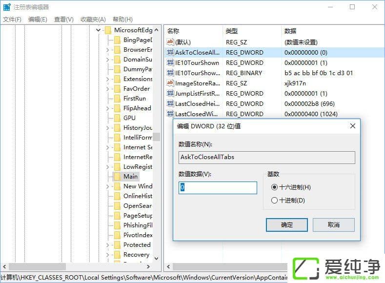This screenshot has height=283, width=385.
Task: Expand the LowRegist tree node
Action: [x=107, y=167]
